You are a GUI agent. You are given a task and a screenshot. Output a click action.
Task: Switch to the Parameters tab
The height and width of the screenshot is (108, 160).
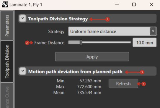[x=7, y=26]
